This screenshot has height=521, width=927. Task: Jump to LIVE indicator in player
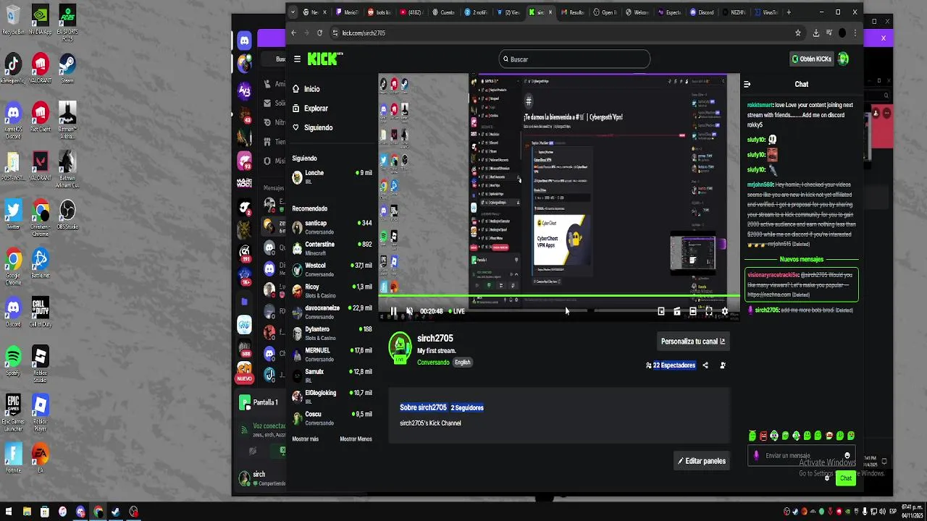pos(456,311)
